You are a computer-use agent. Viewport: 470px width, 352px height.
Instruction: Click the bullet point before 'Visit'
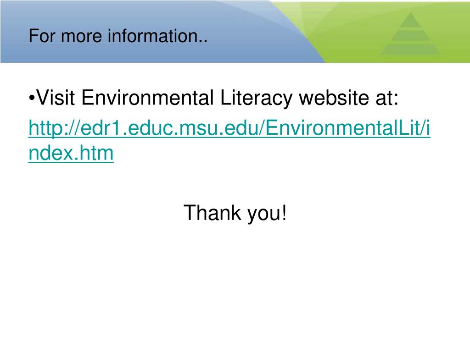tap(32, 98)
